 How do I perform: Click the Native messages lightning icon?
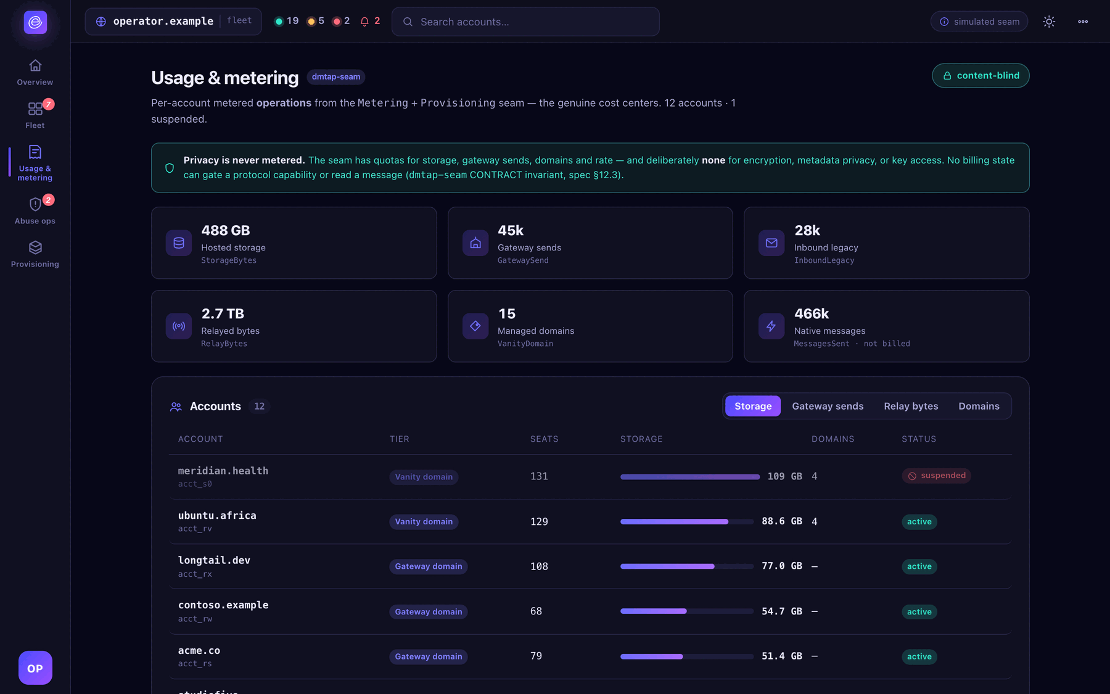(x=771, y=326)
